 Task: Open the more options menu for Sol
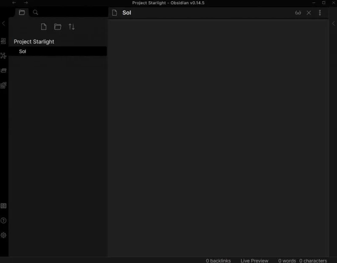(320, 13)
